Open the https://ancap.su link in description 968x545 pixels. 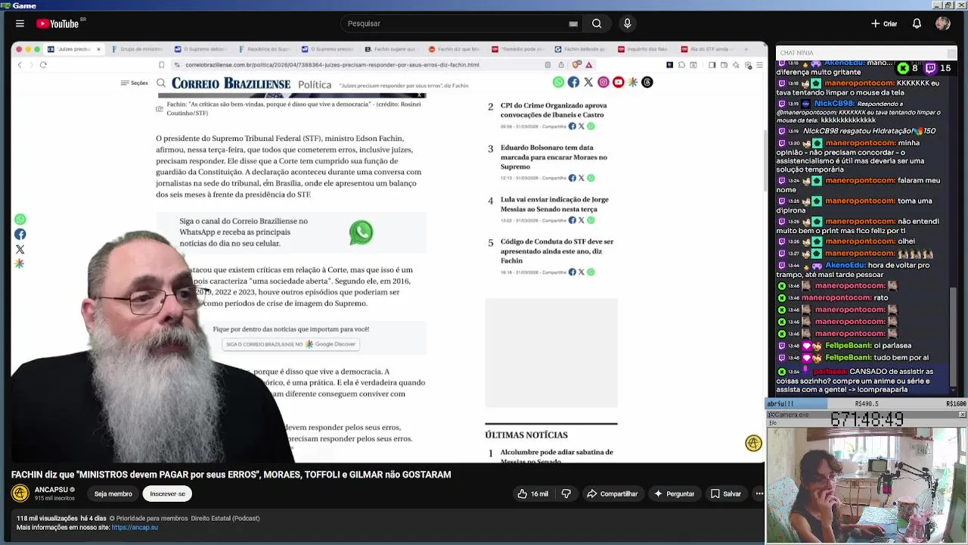click(x=135, y=527)
